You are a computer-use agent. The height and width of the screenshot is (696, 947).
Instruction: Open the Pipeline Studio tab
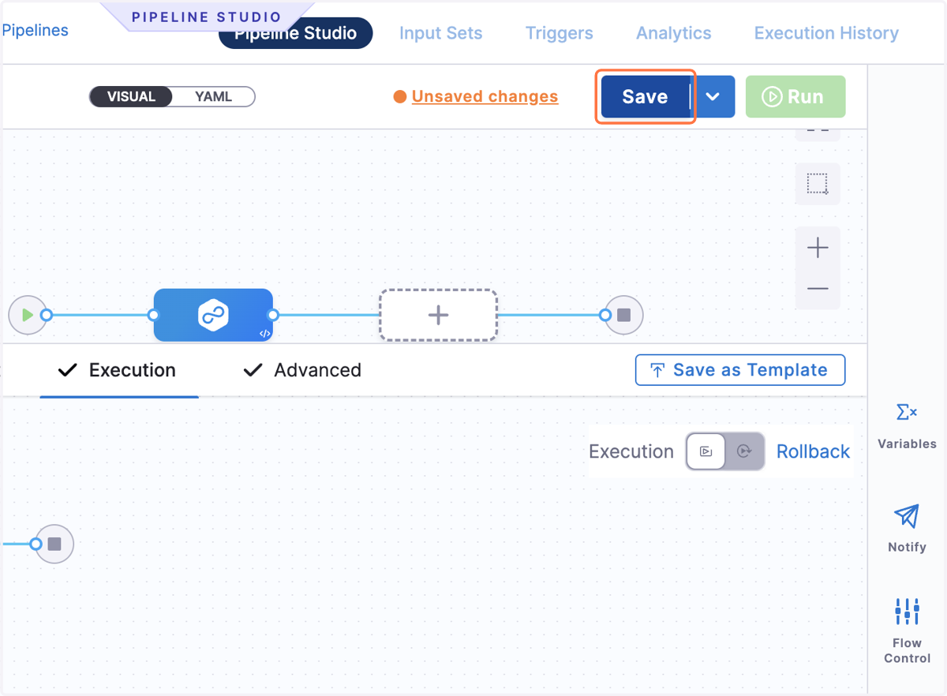point(296,33)
